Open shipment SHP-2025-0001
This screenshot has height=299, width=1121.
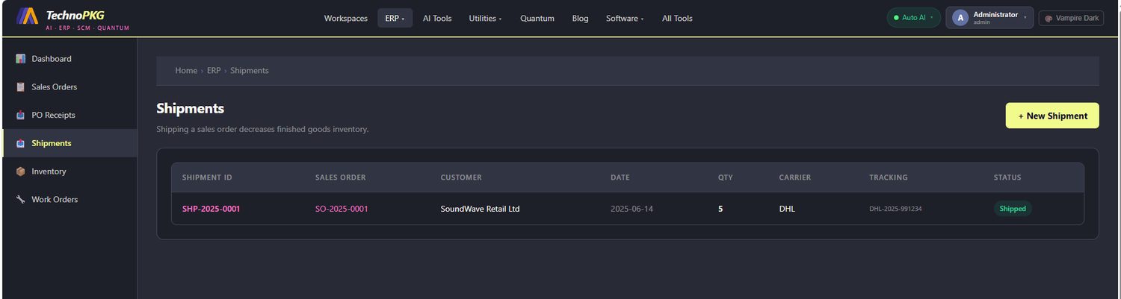(x=211, y=209)
